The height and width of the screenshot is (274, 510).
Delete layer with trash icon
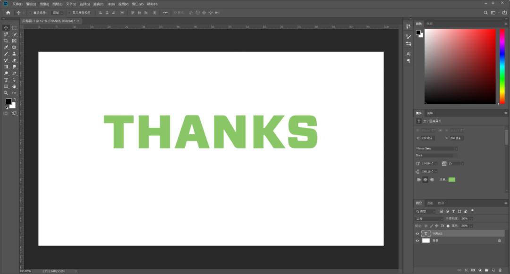500,270
